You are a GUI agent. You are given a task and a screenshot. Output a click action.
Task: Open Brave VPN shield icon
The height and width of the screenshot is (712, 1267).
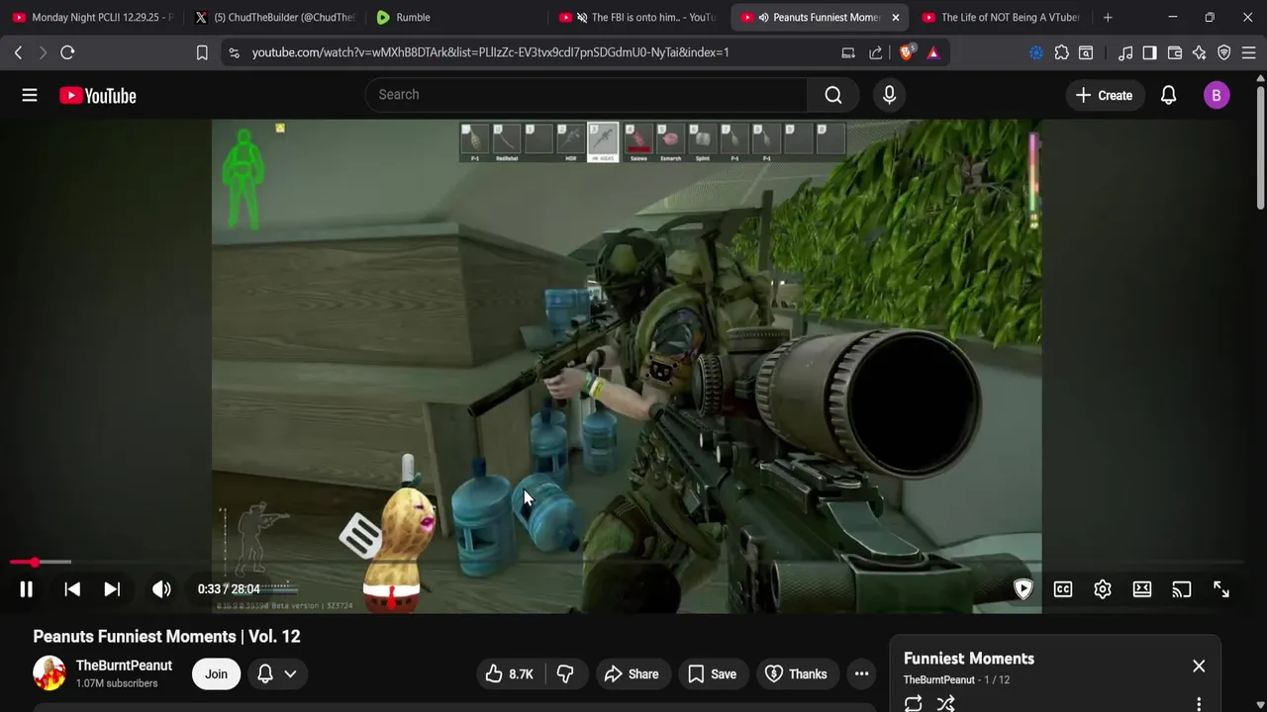pos(1224,52)
